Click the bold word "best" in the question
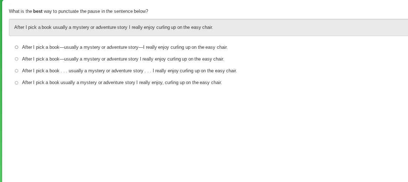This screenshot has height=182, width=408. 38,11
